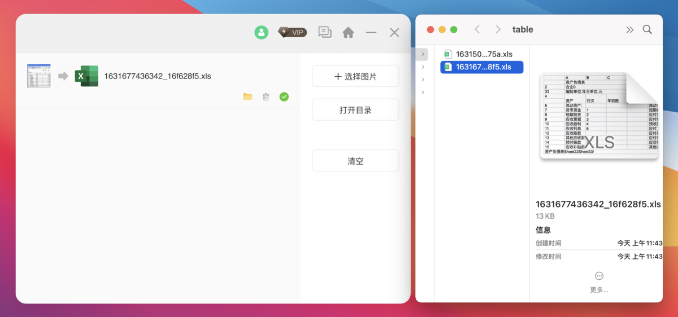
Task: Click the source image thumbnail in the list
Action: (x=39, y=76)
